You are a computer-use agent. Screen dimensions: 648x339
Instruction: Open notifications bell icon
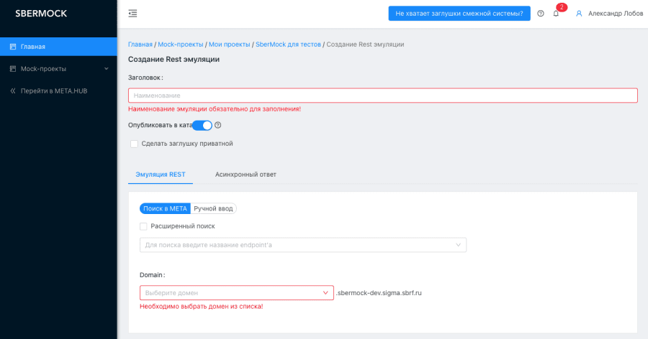pyautogui.click(x=556, y=14)
